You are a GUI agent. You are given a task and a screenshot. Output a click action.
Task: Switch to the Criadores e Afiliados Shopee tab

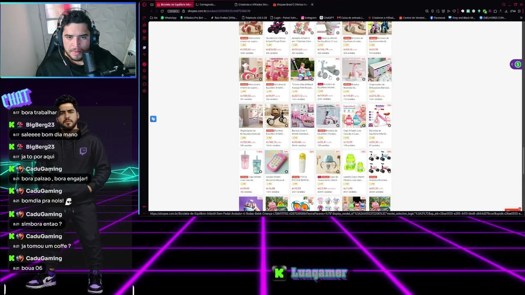(x=251, y=5)
